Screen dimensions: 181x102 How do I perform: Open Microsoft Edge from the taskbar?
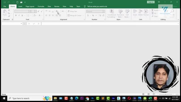pyautogui.click(x=77, y=98)
